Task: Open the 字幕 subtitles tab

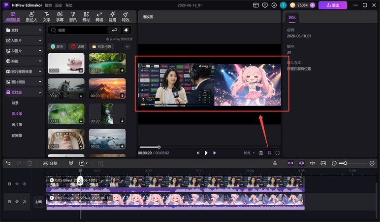Action: [60, 17]
